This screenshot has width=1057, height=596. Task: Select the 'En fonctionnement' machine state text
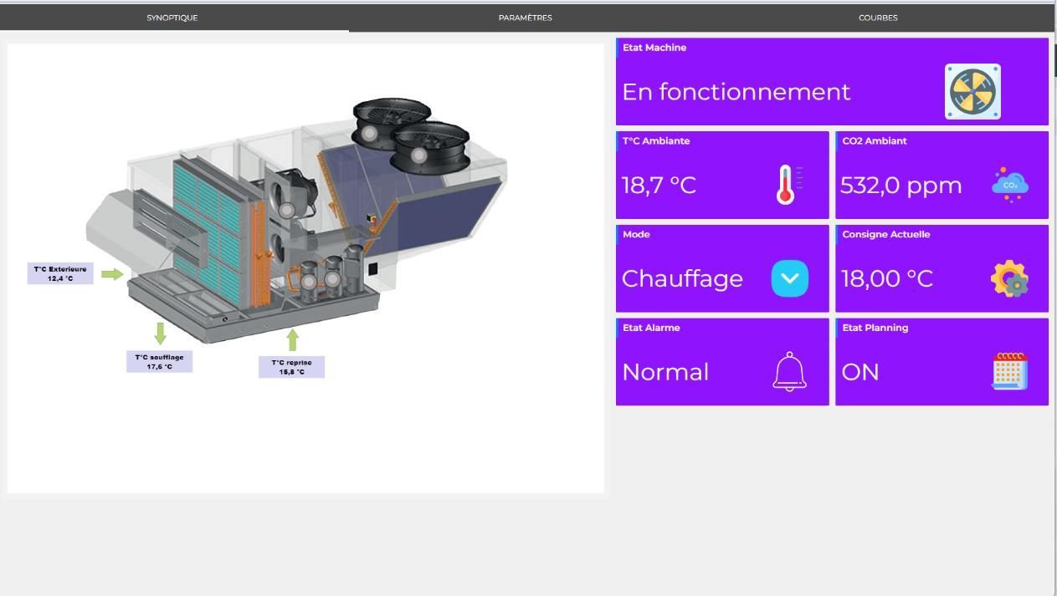click(736, 92)
